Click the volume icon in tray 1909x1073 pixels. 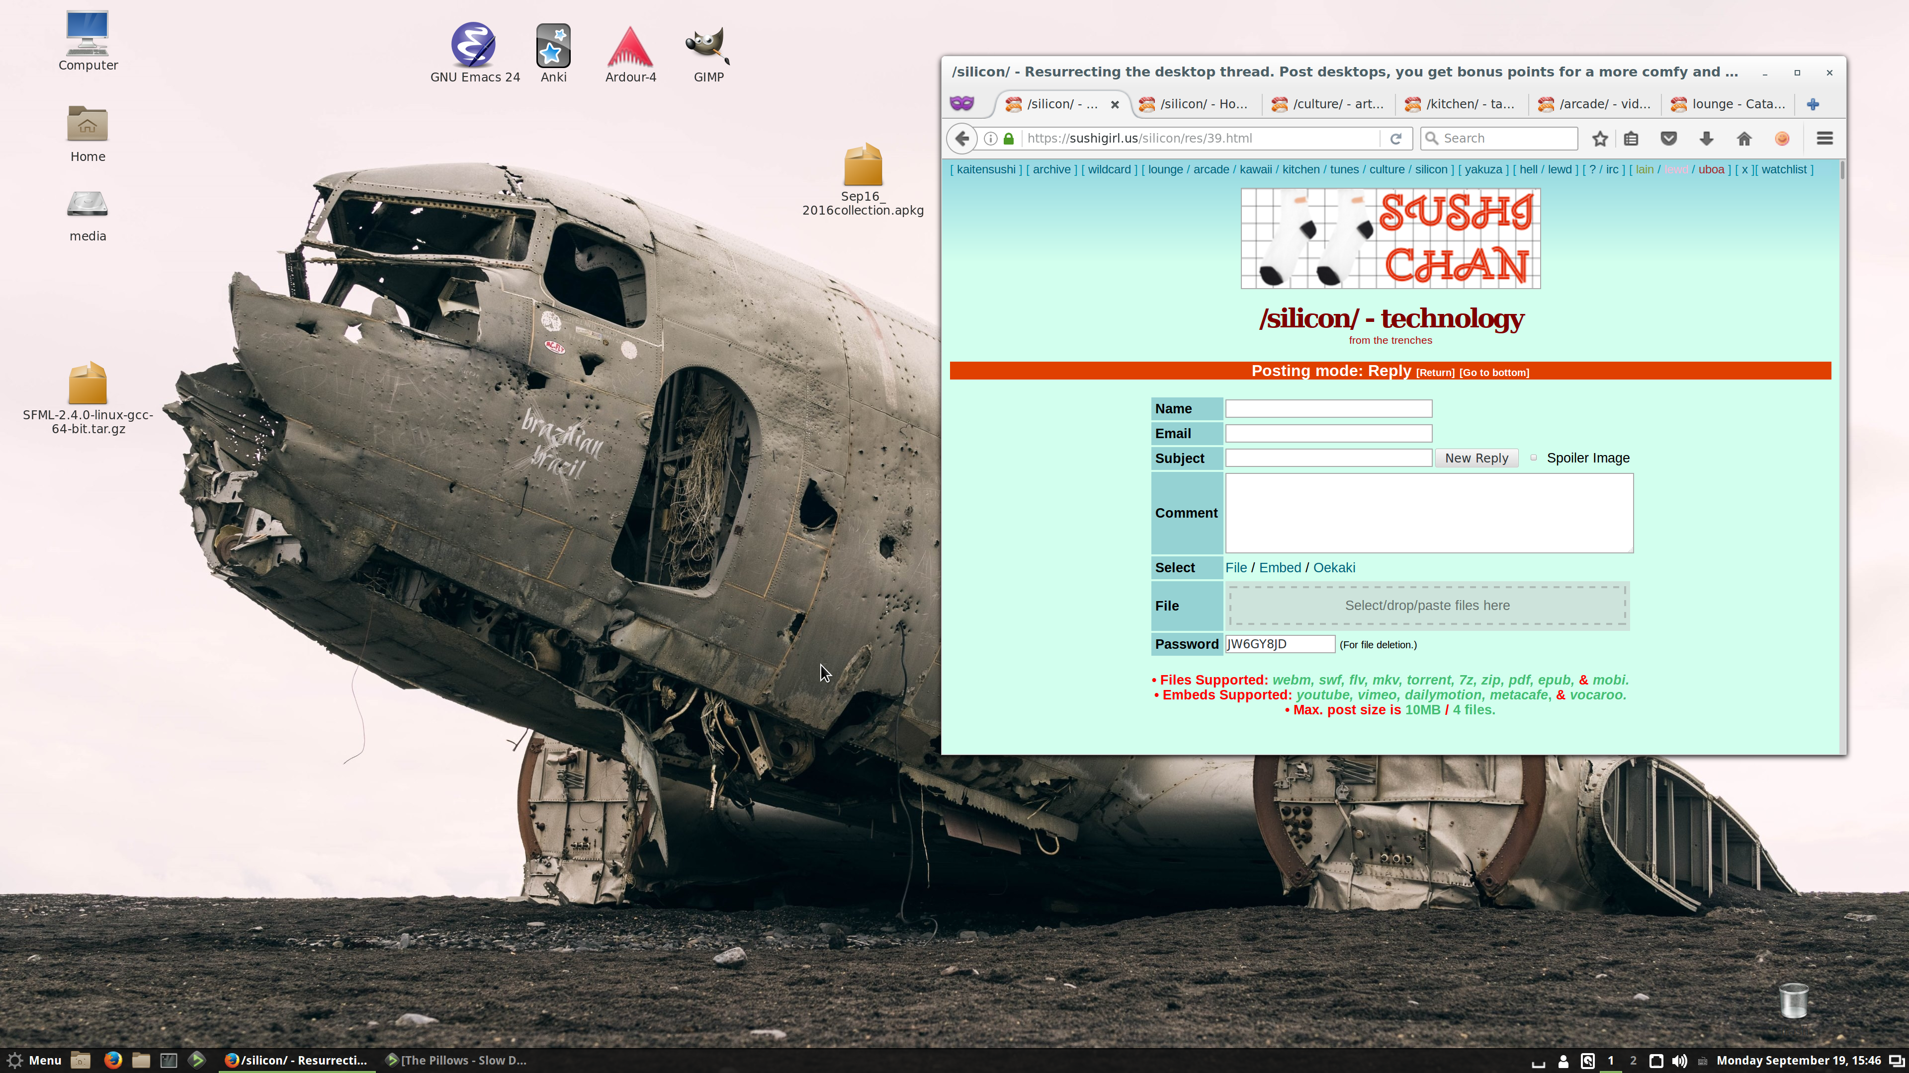(x=1679, y=1061)
